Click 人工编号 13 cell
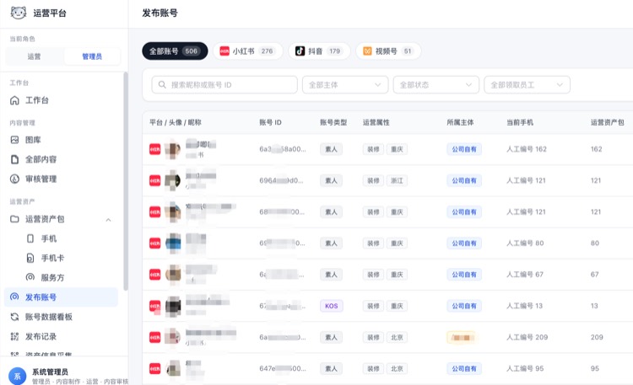Image resolution: width=633 pixels, height=385 pixels. pyautogui.click(x=524, y=306)
